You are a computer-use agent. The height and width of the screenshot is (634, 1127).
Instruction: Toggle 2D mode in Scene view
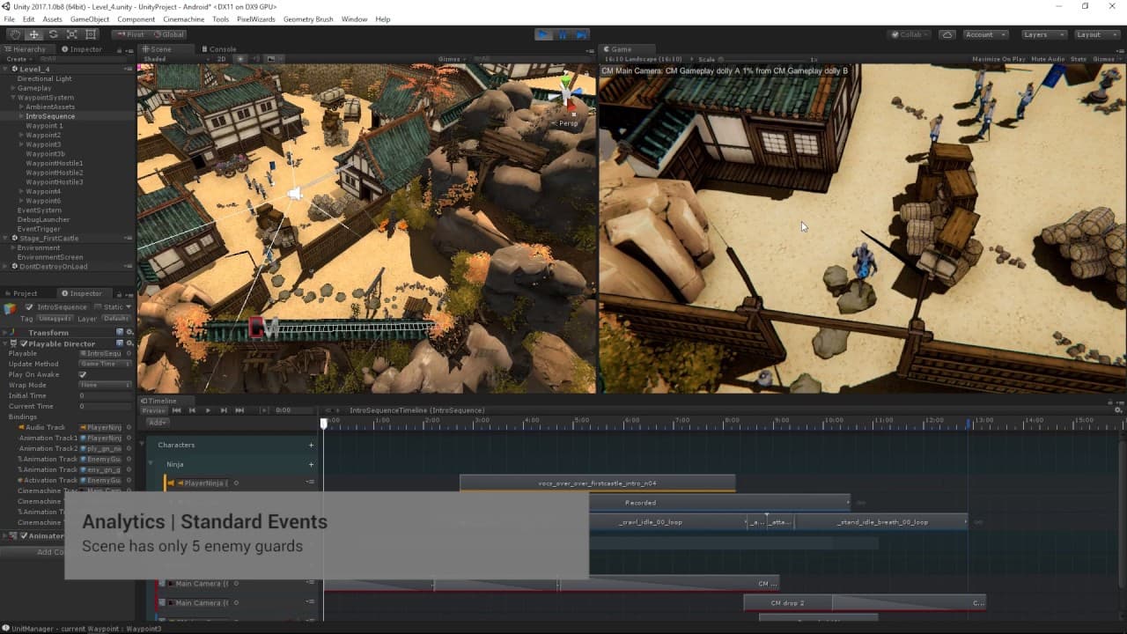(x=222, y=59)
